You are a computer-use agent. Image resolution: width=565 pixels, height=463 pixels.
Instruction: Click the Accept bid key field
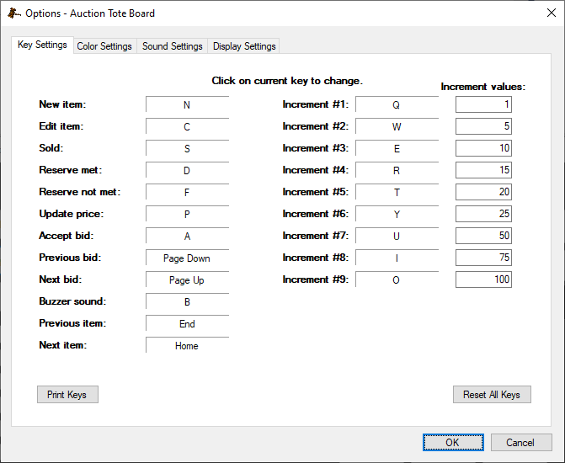pos(187,237)
